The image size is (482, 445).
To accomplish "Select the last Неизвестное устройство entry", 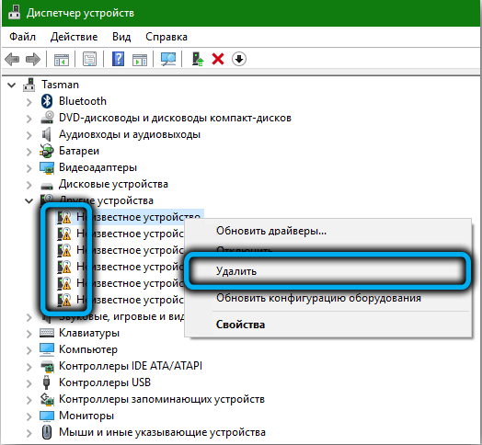I will pos(121,300).
